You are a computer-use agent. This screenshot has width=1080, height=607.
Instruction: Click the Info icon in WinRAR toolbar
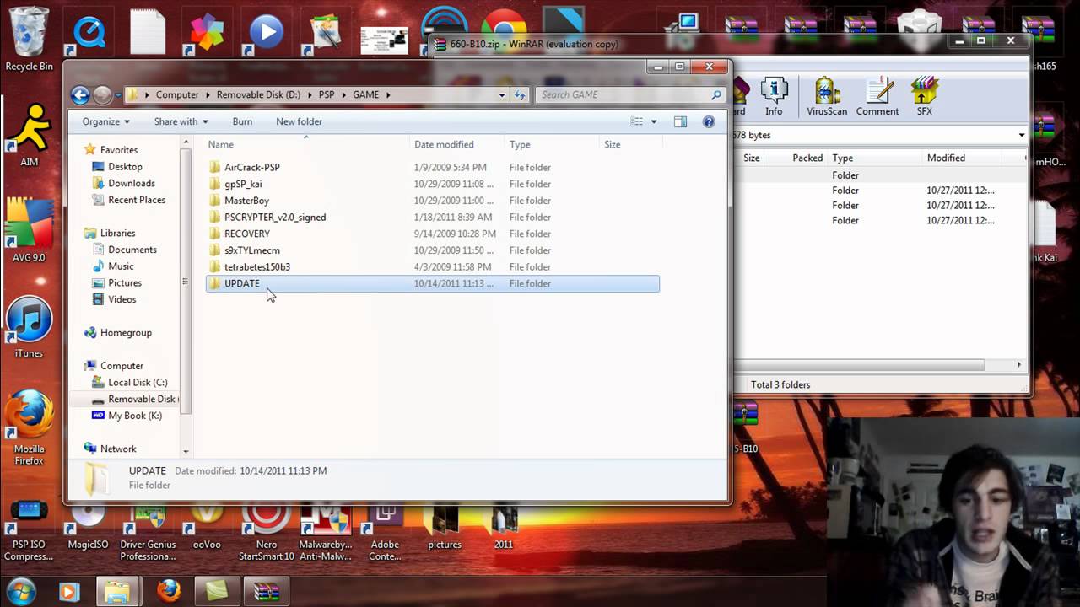[x=774, y=96]
